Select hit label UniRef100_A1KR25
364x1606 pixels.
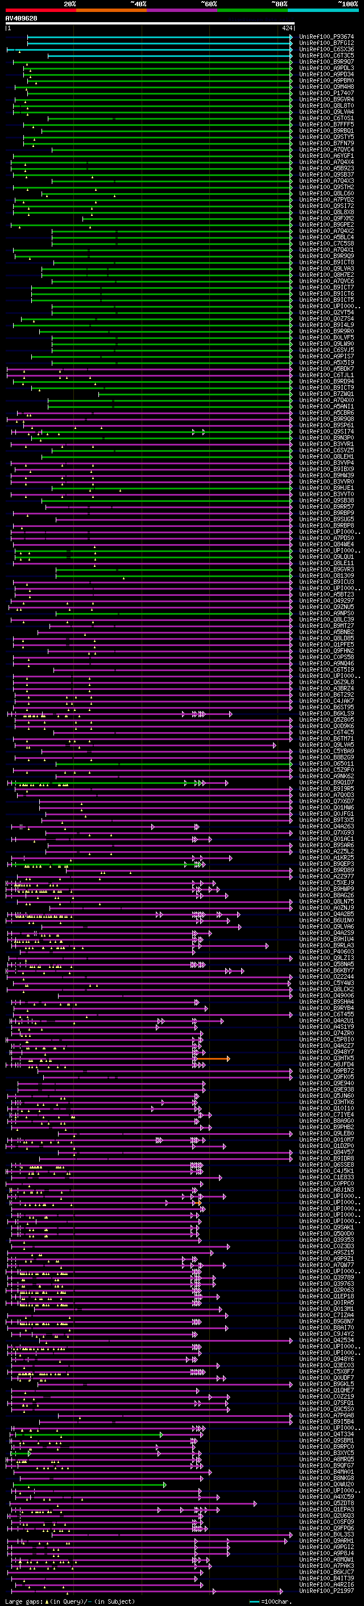click(x=326, y=857)
